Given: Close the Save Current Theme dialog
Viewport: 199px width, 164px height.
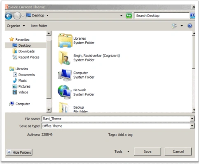Looking at the screenshot, I should (x=193, y=7).
